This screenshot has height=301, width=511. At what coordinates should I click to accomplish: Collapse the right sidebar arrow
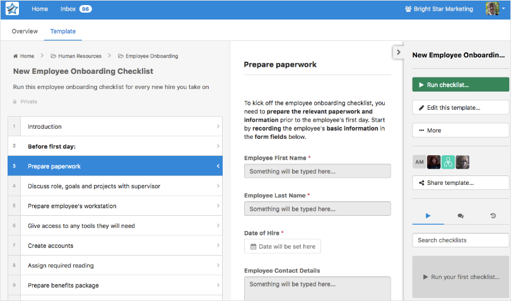pos(398,52)
